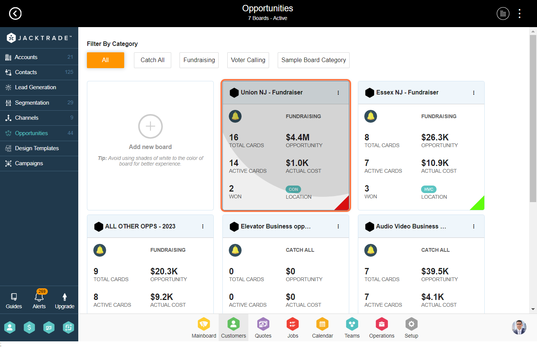Click $26.3K opportunity value on Essex NJ
Screen dimensions: 537x347
click(435, 137)
